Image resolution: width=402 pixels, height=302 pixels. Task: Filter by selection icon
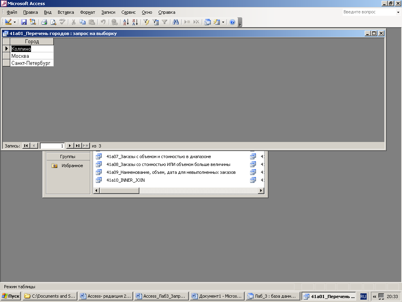coord(146,22)
